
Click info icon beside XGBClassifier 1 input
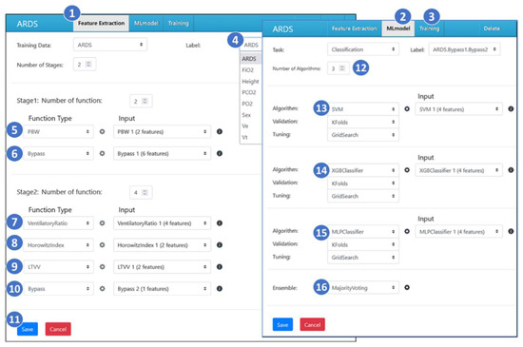(511, 170)
